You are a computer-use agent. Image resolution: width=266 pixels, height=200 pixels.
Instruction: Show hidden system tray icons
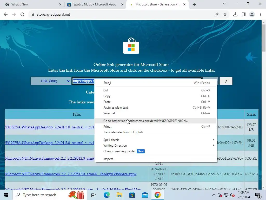pyautogui.click(x=214, y=195)
